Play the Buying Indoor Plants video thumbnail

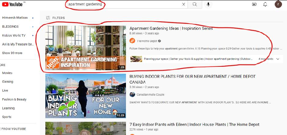pyautogui.click(x=86, y=96)
